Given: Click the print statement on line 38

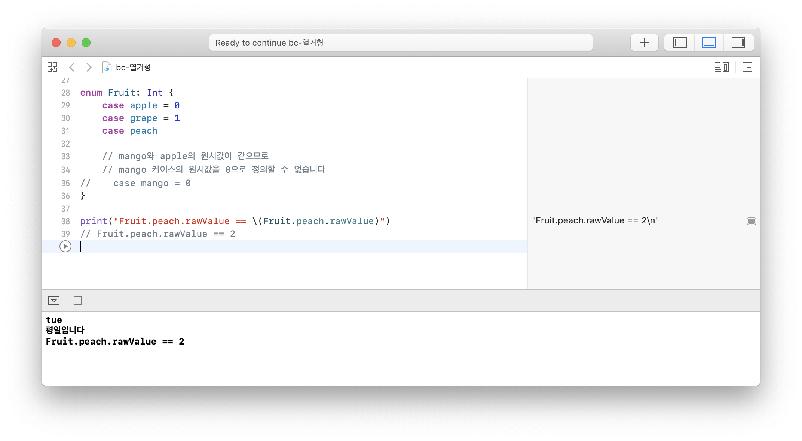Looking at the screenshot, I should coord(94,221).
